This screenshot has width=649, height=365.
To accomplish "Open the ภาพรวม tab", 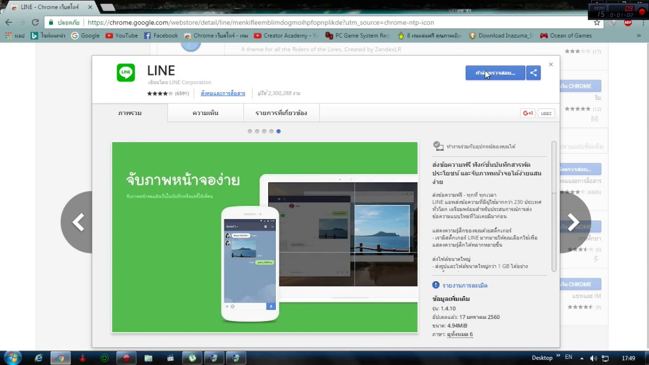I will pos(130,113).
